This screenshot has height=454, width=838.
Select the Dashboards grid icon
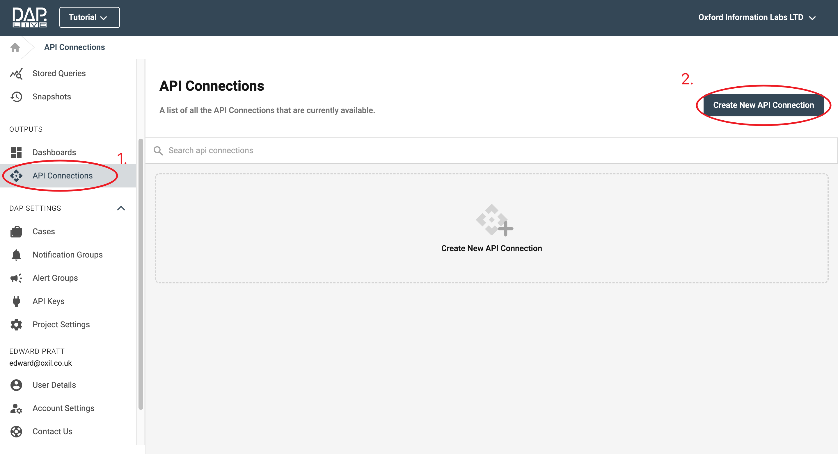(x=16, y=152)
